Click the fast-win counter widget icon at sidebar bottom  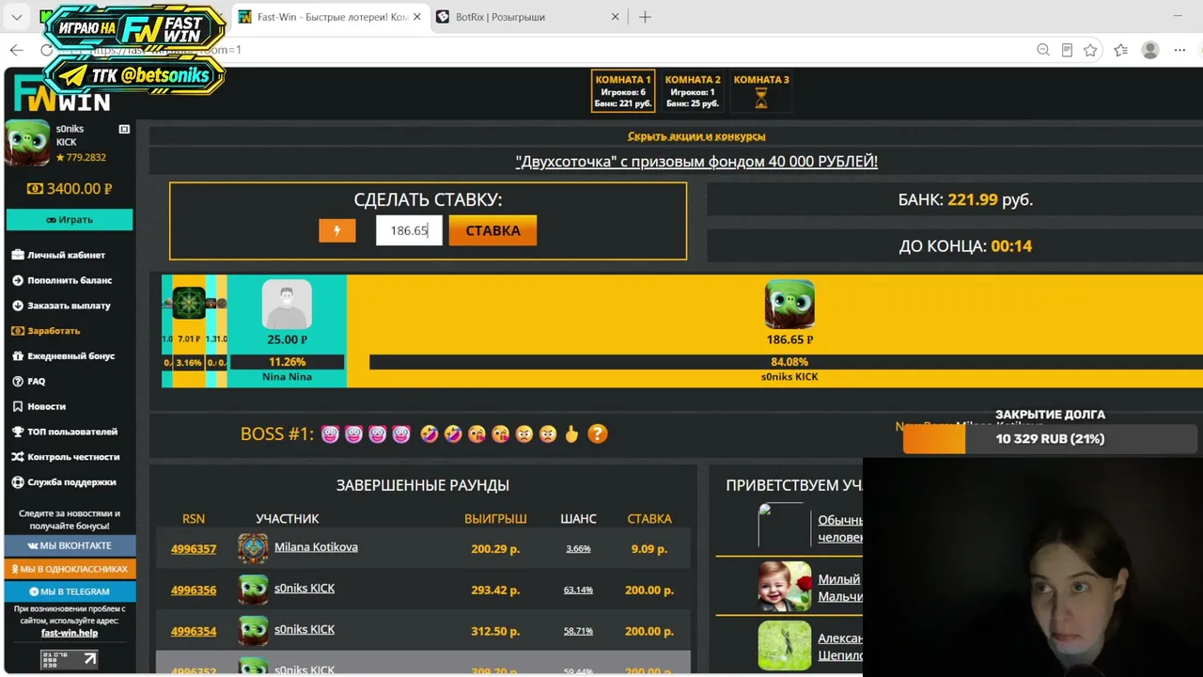point(70,659)
